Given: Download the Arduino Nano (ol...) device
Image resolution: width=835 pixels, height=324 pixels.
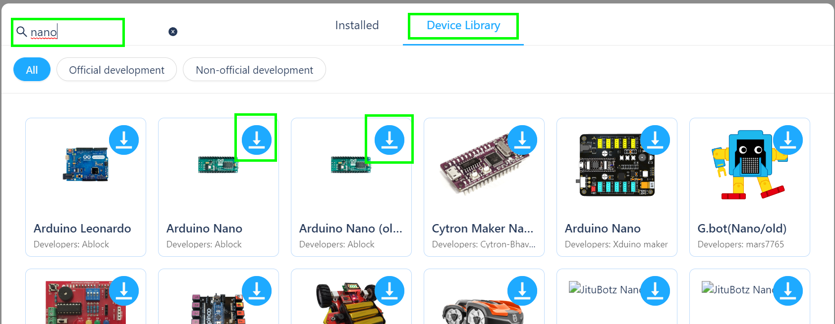Looking at the screenshot, I should (390, 140).
